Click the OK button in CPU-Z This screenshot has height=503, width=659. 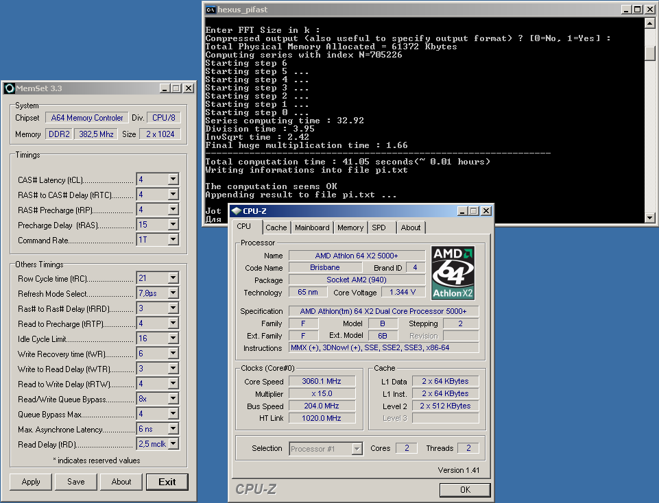point(465,490)
